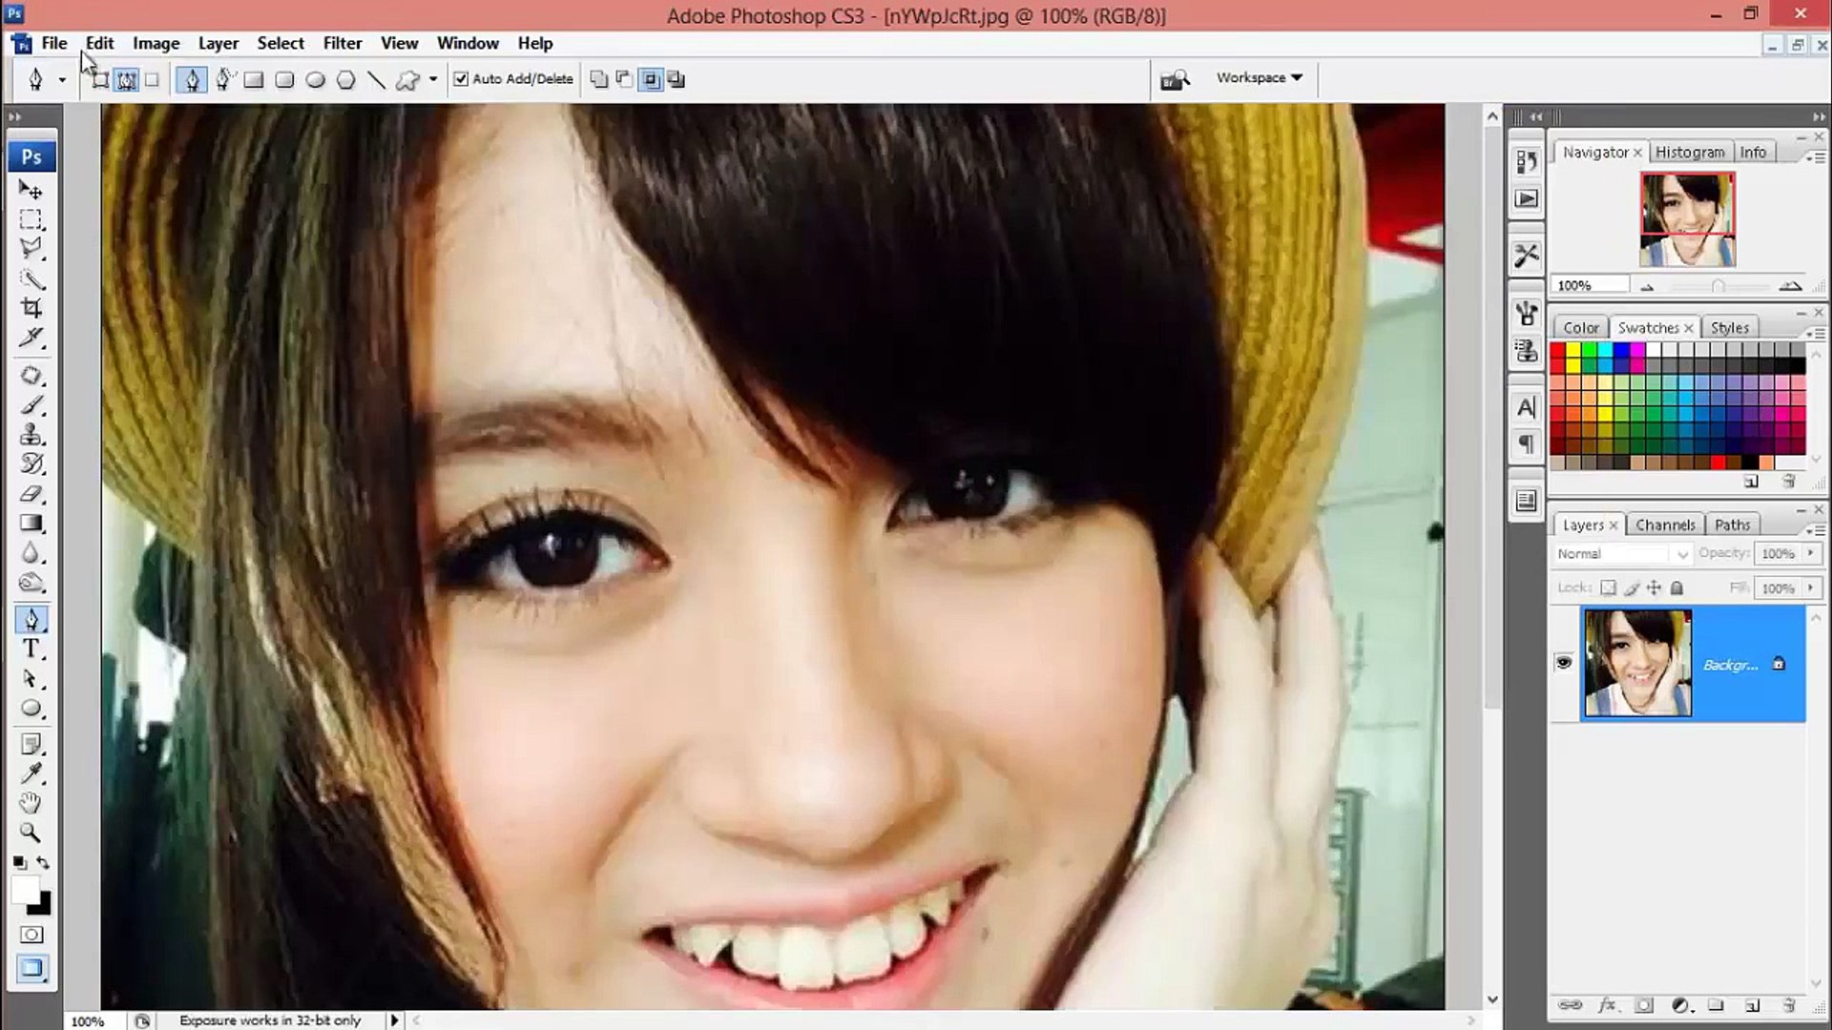Switch to the Channels tab

(1664, 525)
